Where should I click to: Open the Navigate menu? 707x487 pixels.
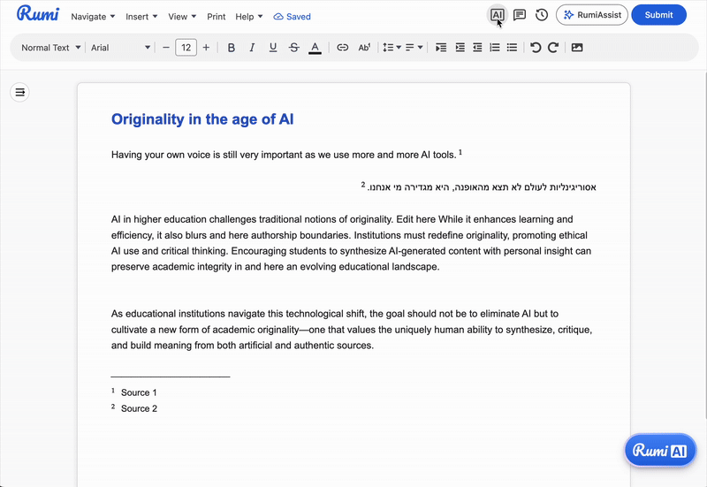pos(93,17)
